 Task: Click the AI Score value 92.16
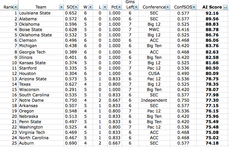[212, 13]
